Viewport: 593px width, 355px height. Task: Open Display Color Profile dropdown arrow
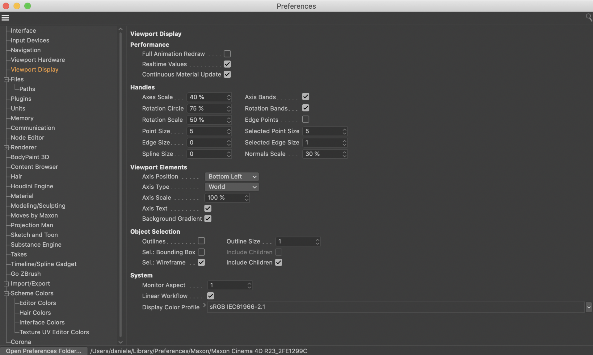(x=588, y=307)
